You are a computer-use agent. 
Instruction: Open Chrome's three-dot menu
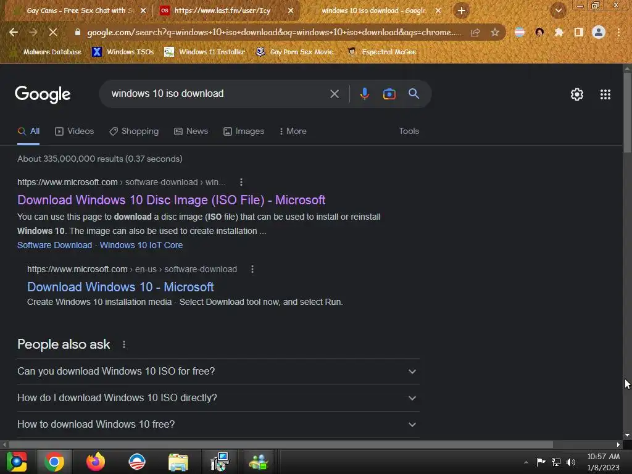click(x=618, y=32)
